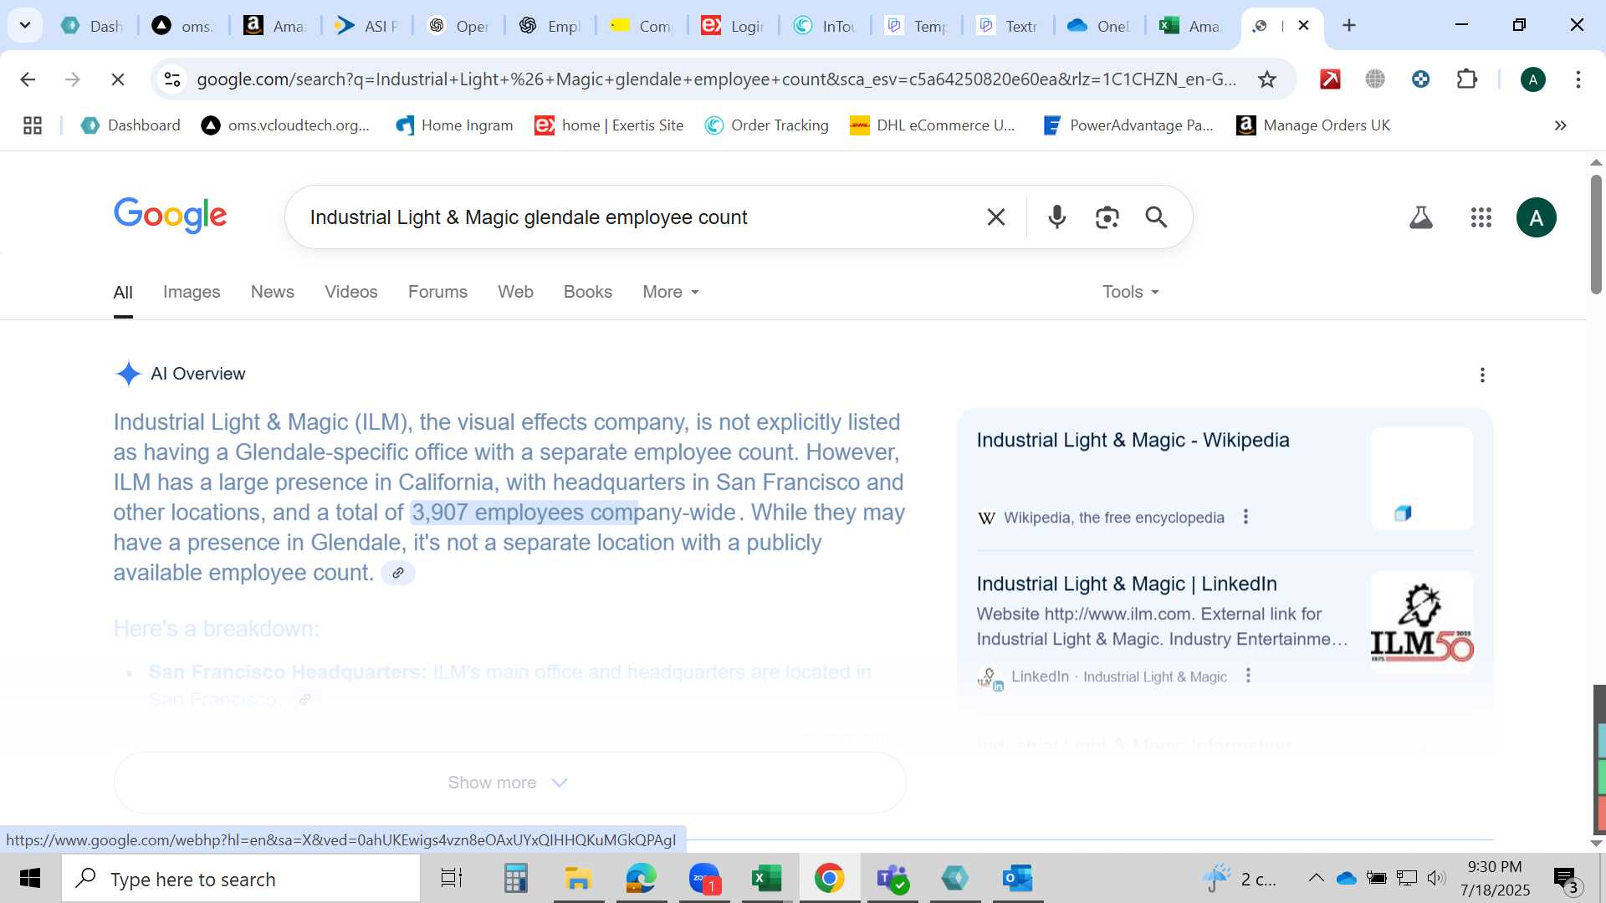Select the All results tab
Image resolution: width=1606 pixels, height=903 pixels.
click(123, 293)
